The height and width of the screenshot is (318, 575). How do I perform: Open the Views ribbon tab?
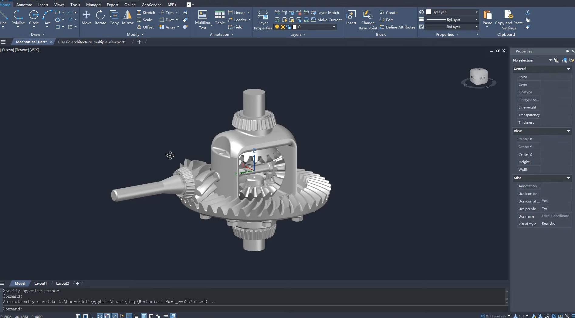59,5
